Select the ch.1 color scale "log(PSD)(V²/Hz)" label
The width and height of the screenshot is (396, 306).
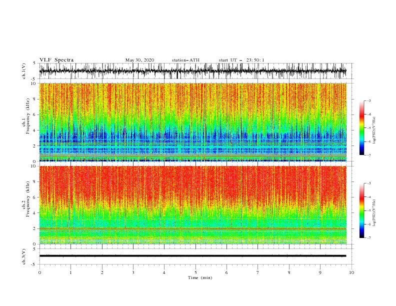coord(374,130)
